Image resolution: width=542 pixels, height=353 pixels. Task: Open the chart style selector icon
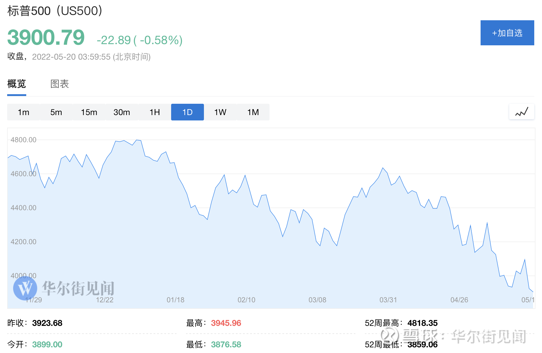tap(521, 112)
